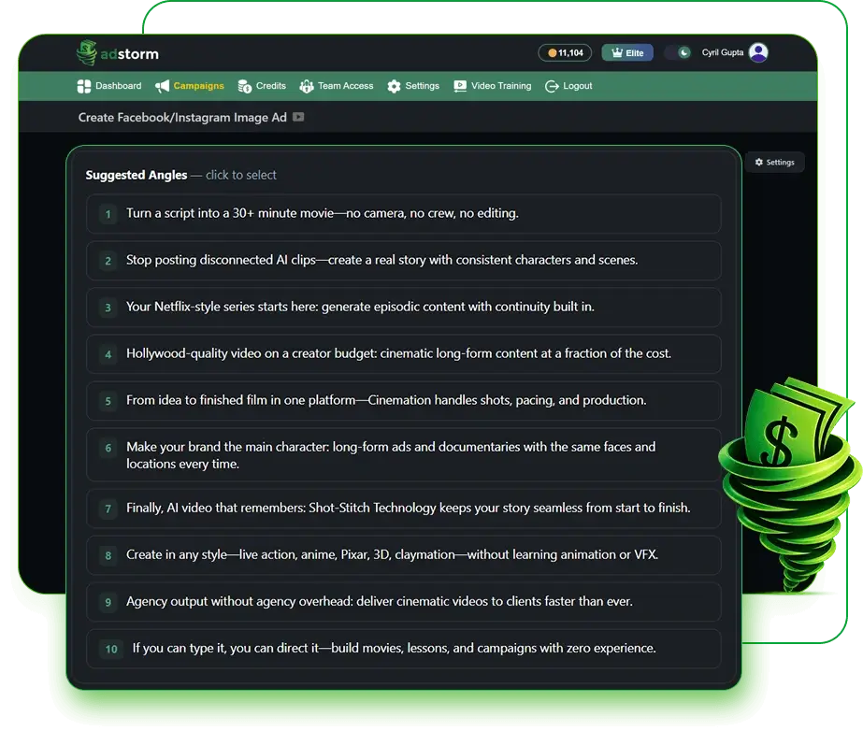Click the crown icon on Elite badge

(617, 53)
